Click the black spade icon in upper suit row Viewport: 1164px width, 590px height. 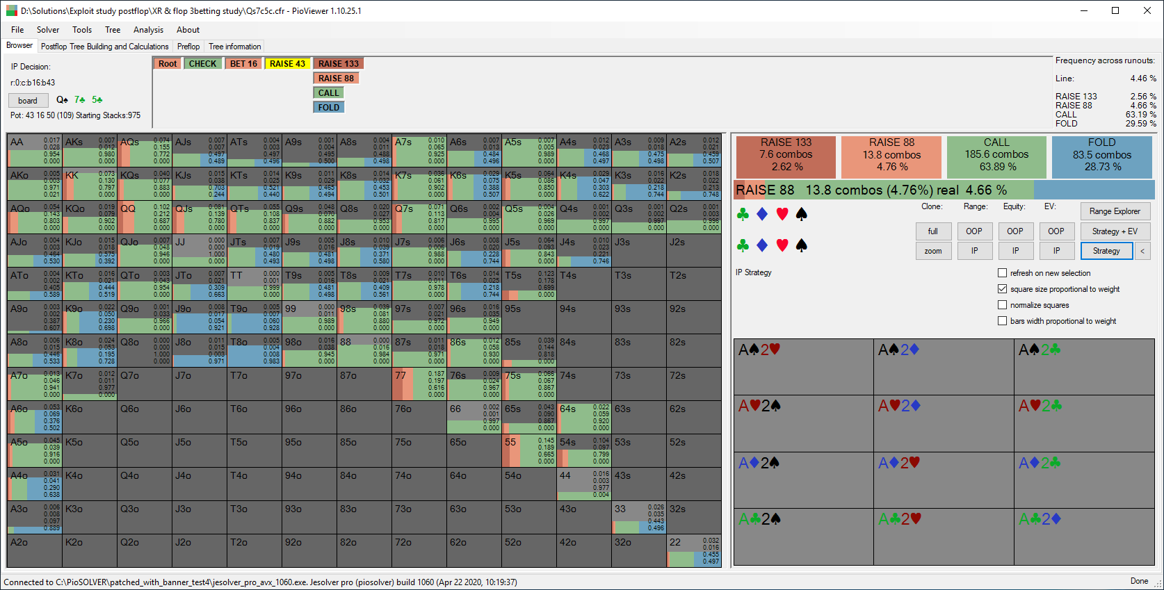tap(802, 214)
